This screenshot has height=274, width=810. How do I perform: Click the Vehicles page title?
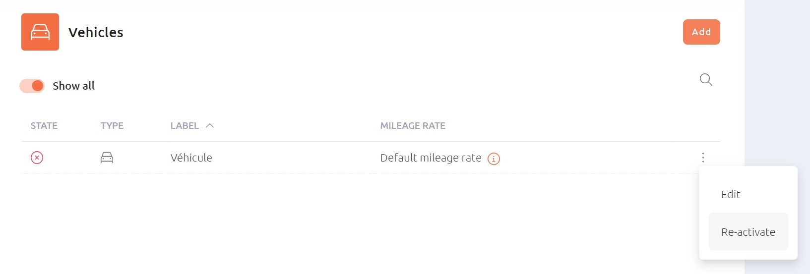click(x=96, y=32)
